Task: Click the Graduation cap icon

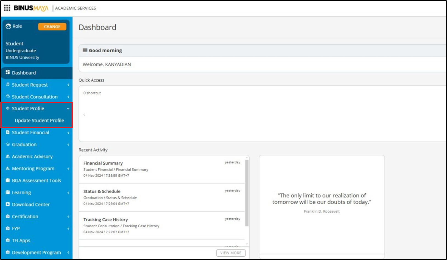Action: click(8, 144)
